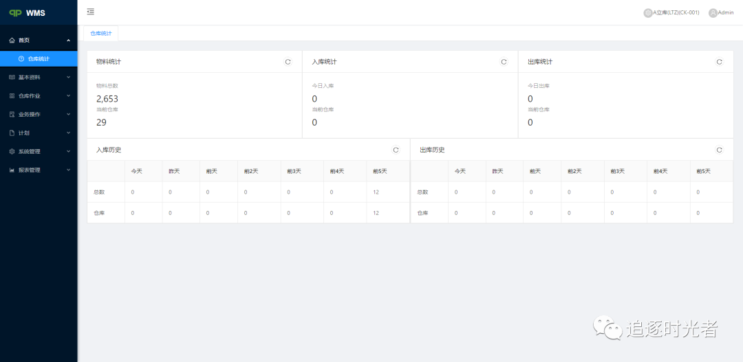Collapse the 首页 menu section
The width and height of the screenshot is (743, 362).
[x=39, y=41]
